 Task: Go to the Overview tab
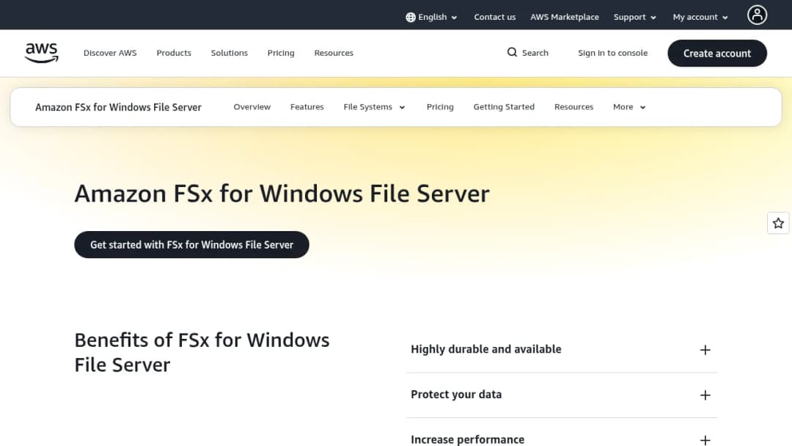pyautogui.click(x=252, y=107)
